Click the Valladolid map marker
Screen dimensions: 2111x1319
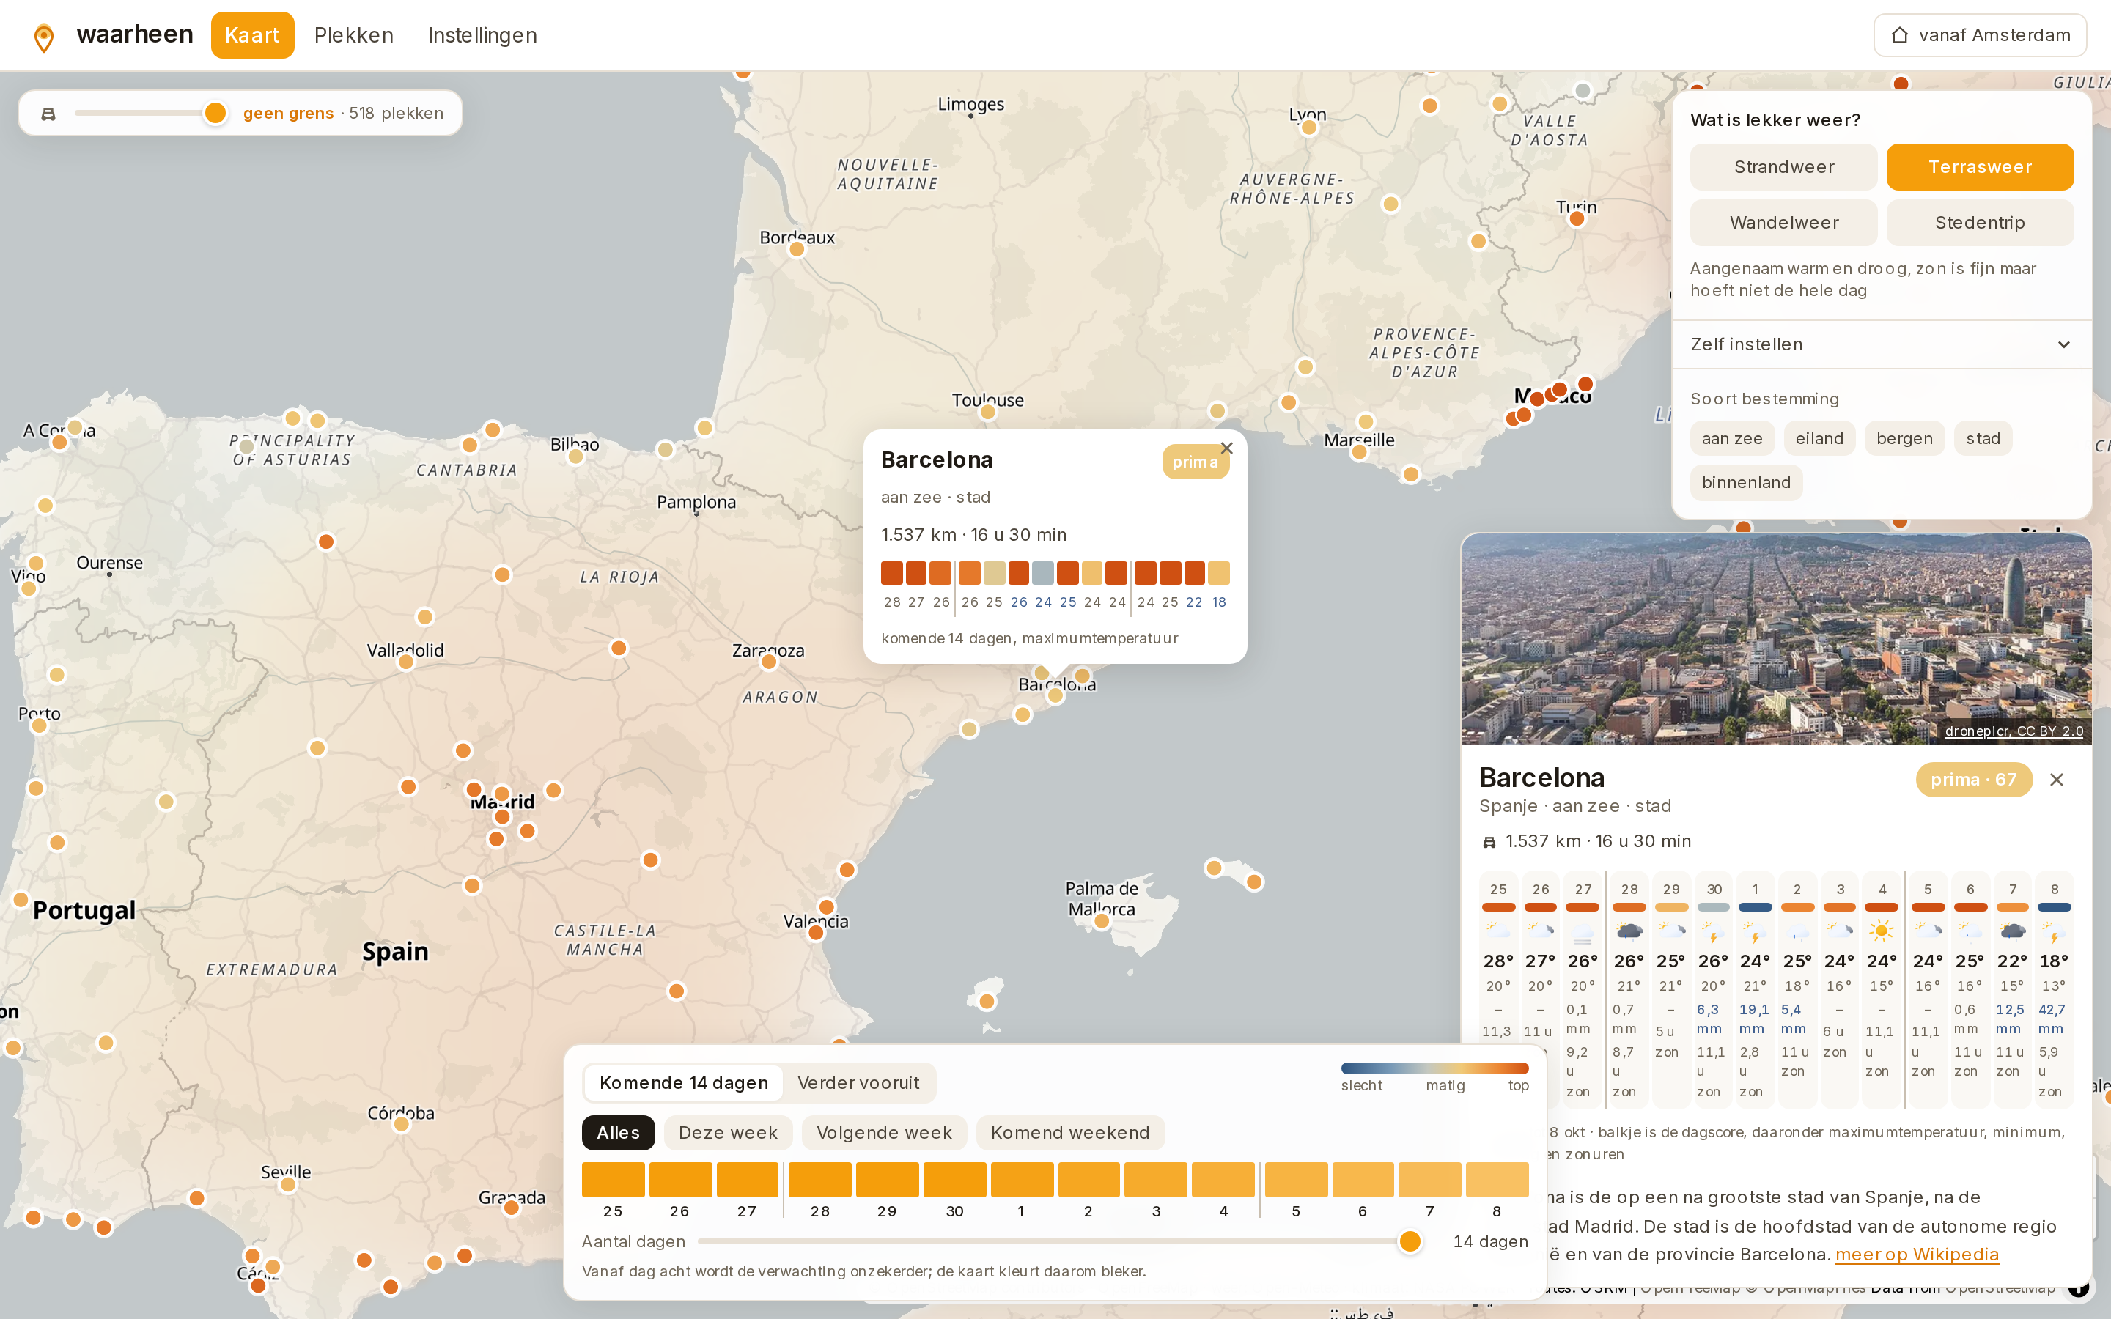click(405, 662)
